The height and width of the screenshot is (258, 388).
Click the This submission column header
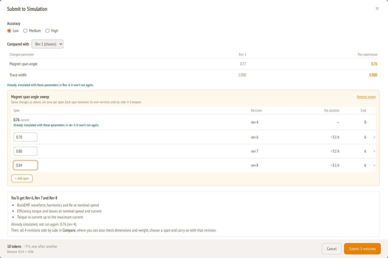click(x=367, y=55)
